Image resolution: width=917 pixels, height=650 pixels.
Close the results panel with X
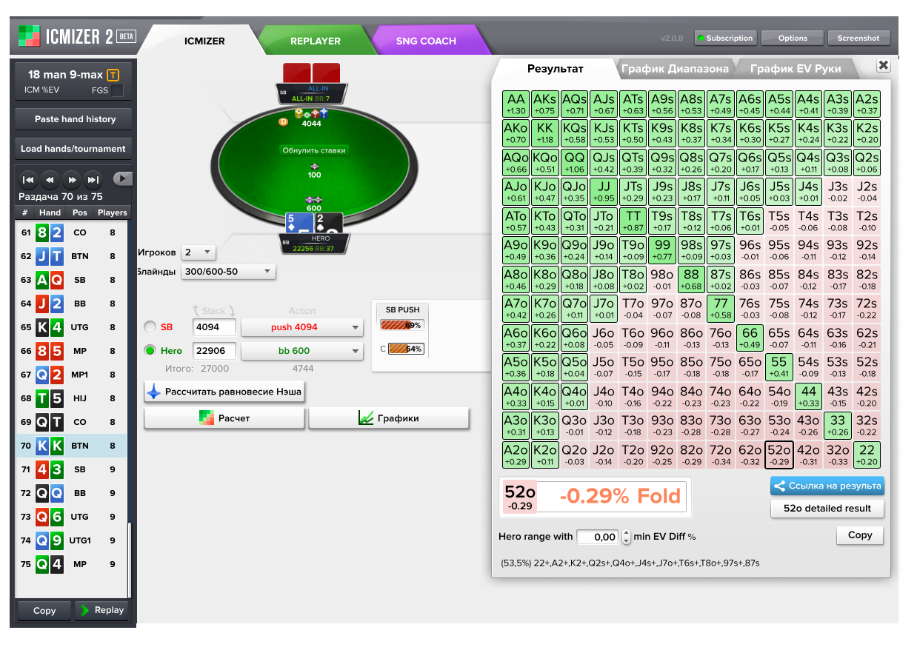pos(883,65)
